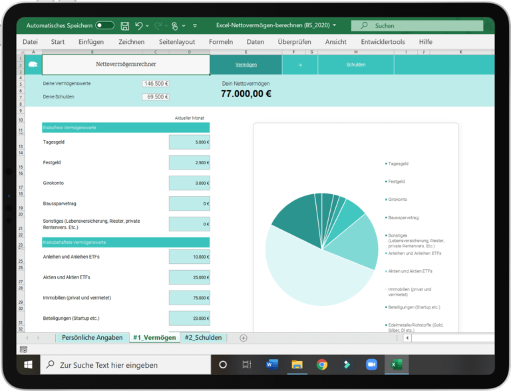Click the piggy bank logo icon

(33, 65)
